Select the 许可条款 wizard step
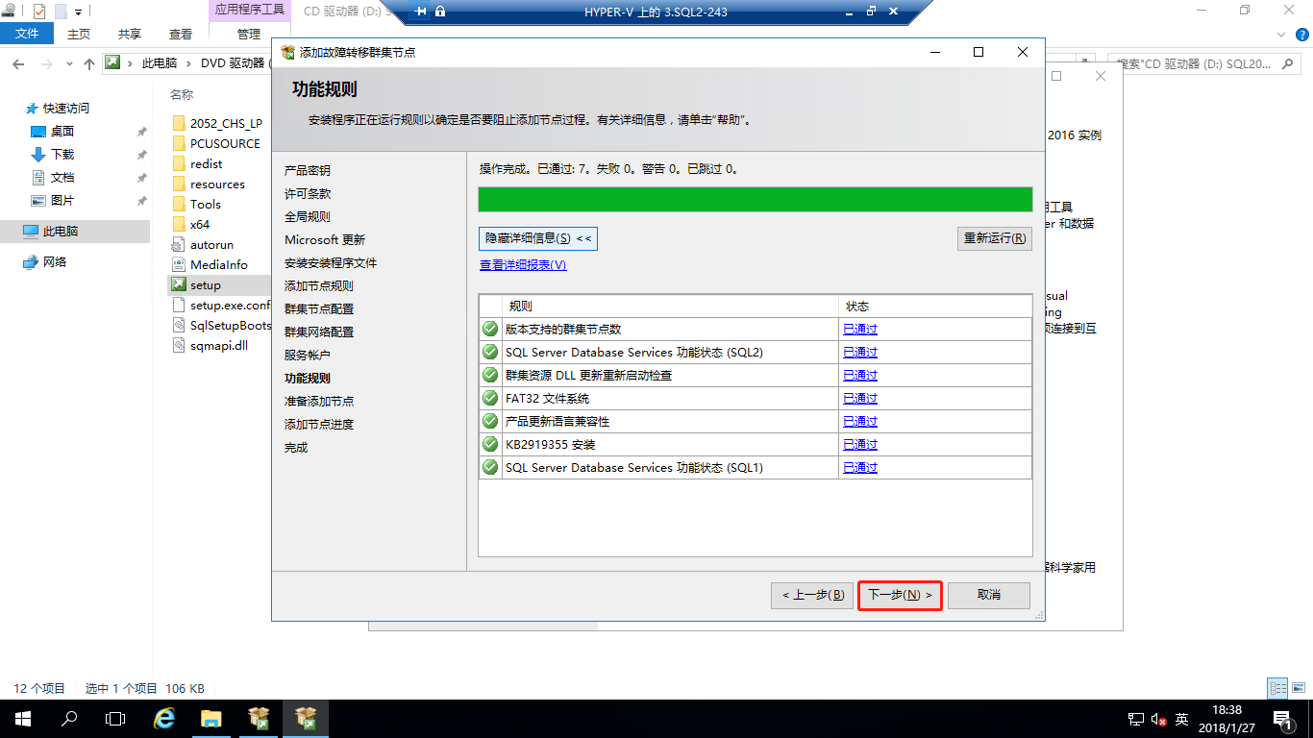This screenshot has height=738, width=1313. point(308,194)
